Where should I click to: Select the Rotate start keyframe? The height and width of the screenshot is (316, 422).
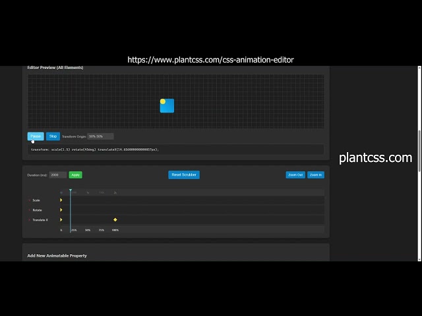61,210
